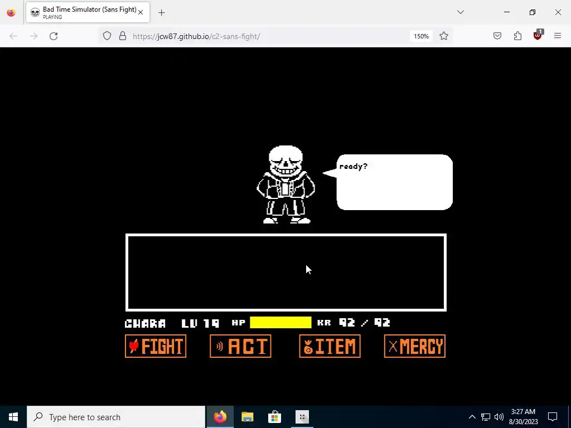Click the 92 / 92 HP value
The width and height of the screenshot is (571, 428).
[x=364, y=323]
